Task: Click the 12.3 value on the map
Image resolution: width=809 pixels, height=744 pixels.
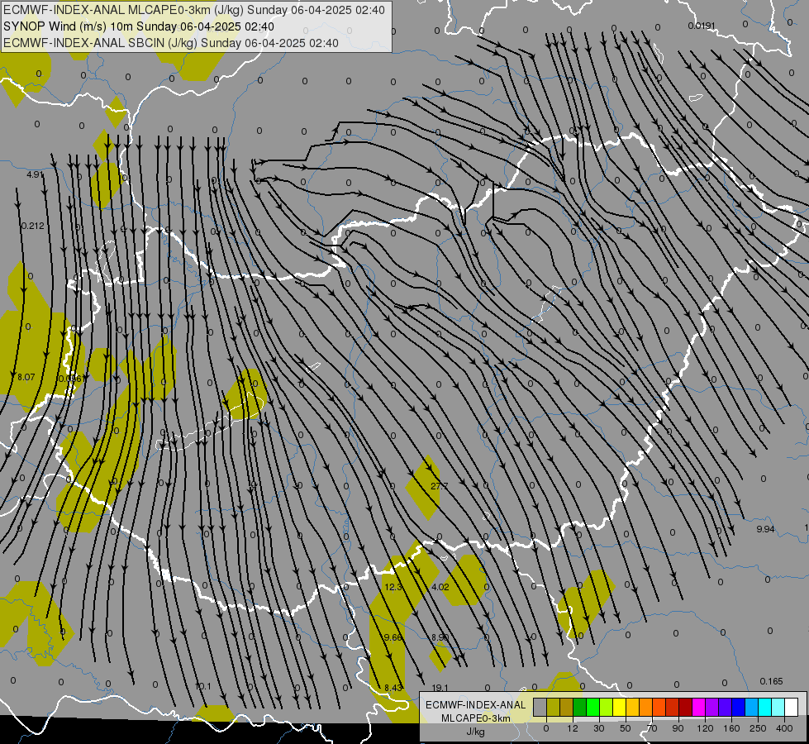Action: 393,587
